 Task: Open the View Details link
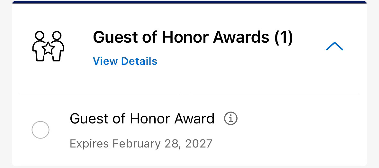click(125, 61)
